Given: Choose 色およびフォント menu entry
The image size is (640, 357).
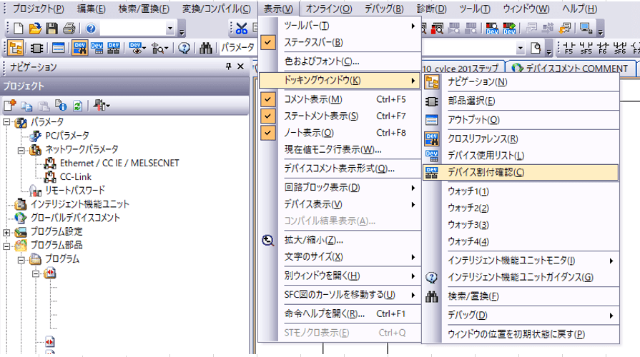Looking at the screenshot, I should tap(340, 61).
